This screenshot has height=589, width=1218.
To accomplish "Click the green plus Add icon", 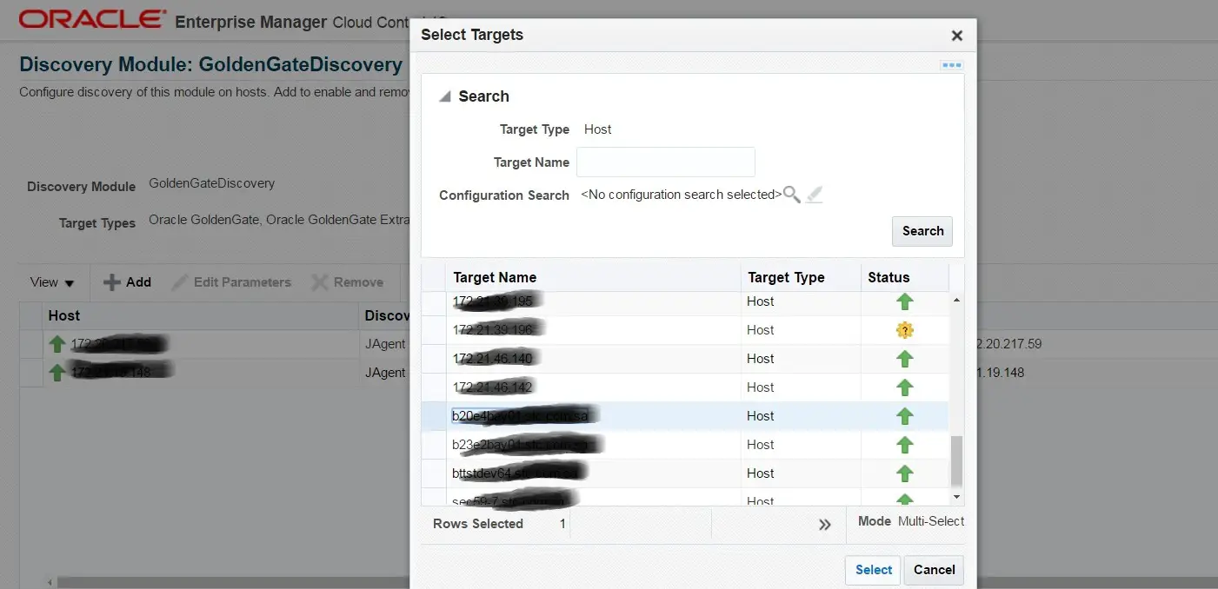I will (x=112, y=282).
